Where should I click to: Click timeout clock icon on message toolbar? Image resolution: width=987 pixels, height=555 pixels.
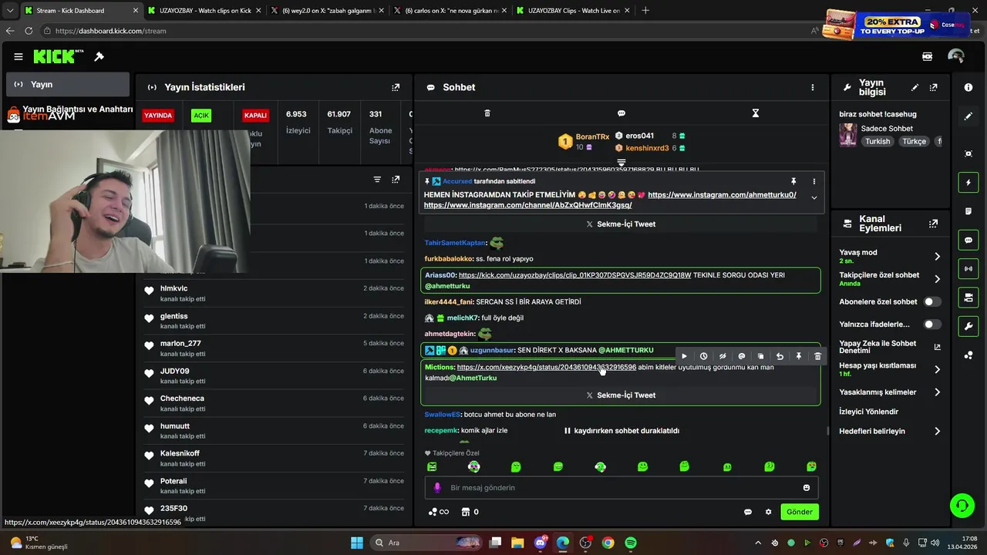coord(703,356)
